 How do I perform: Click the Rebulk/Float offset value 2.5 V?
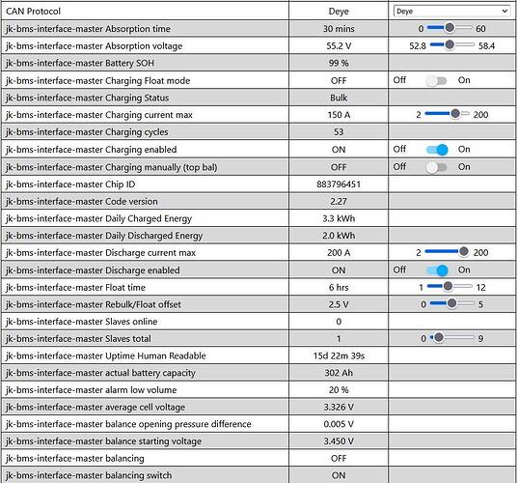pos(339,304)
